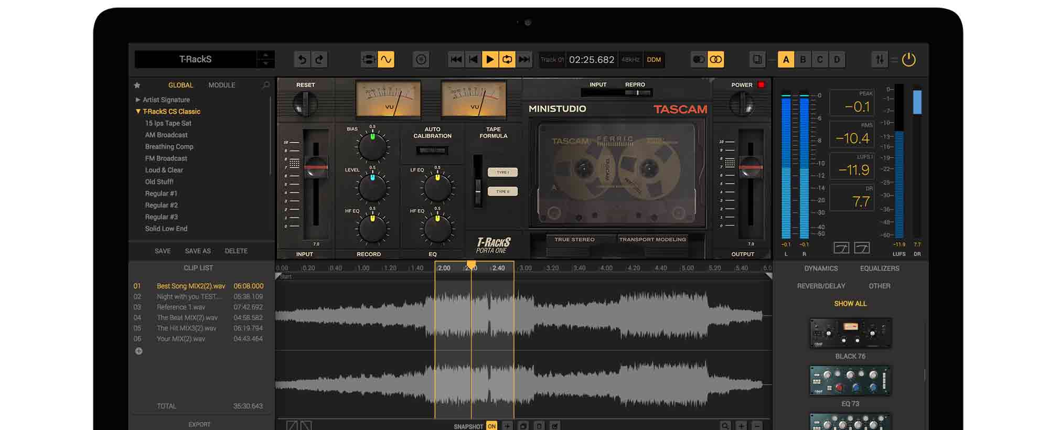Open the mixer settings sliders icon
The height and width of the screenshot is (430, 1049).
point(880,60)
